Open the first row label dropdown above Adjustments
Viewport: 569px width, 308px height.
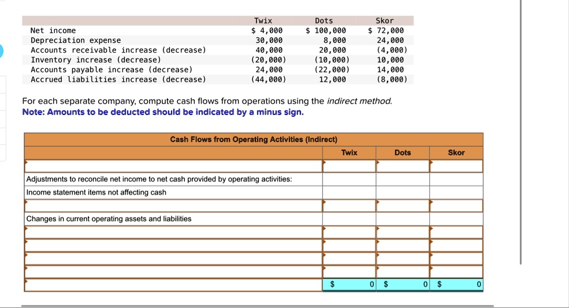click(x=173, y=166)
